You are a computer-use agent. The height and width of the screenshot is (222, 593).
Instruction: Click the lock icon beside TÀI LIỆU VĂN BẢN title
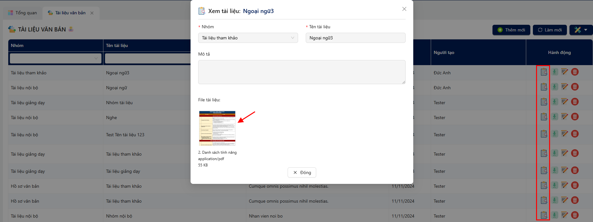click(71, 29)
